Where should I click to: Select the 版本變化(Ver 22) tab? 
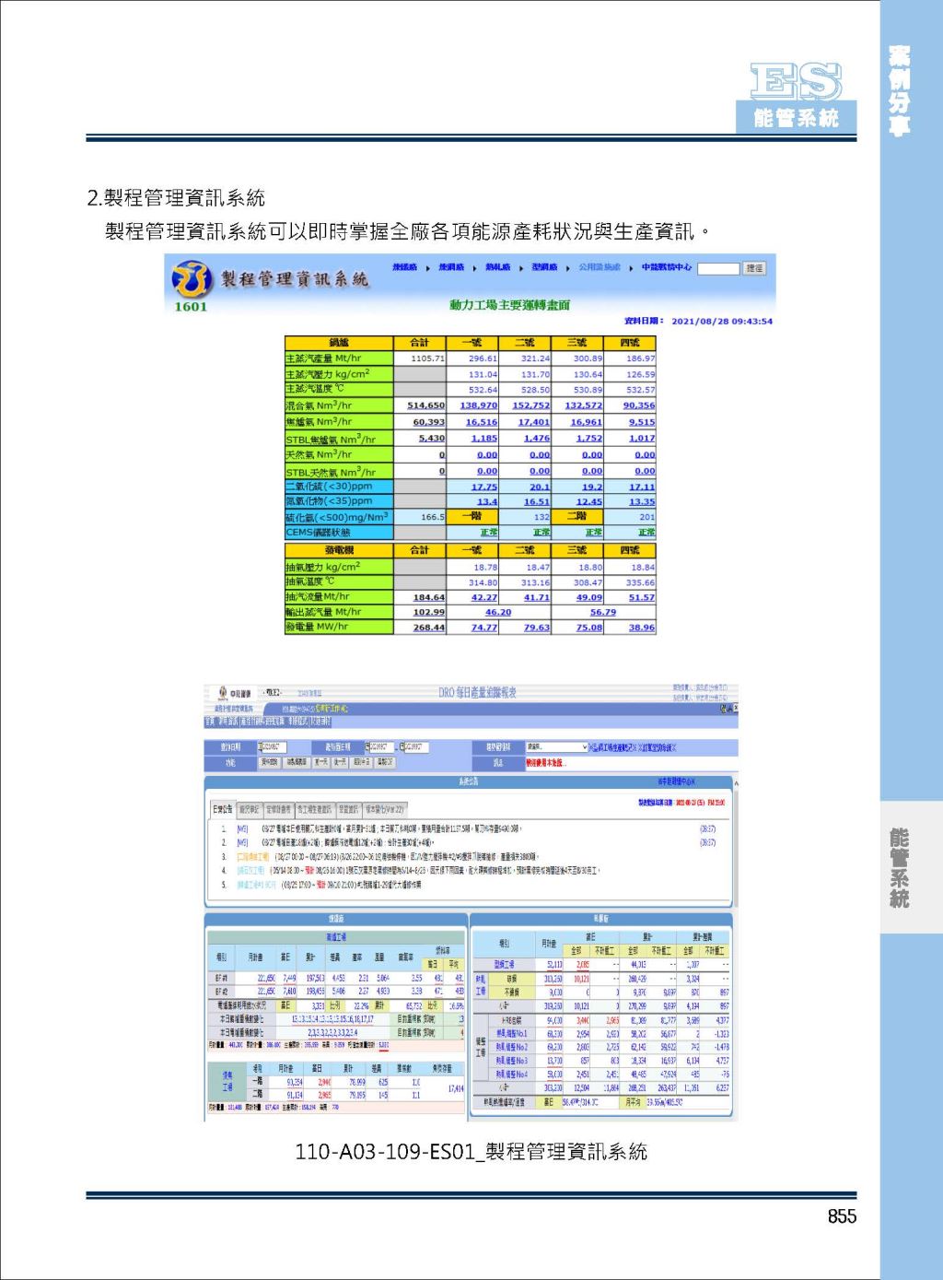point(384,809)
